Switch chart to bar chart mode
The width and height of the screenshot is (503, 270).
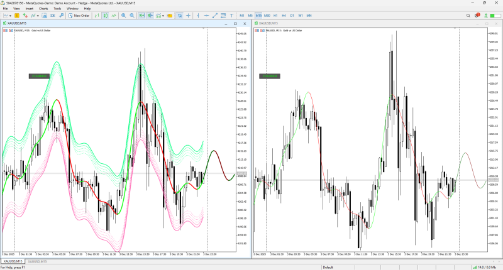pyautogui.click(x=97, y=15)
